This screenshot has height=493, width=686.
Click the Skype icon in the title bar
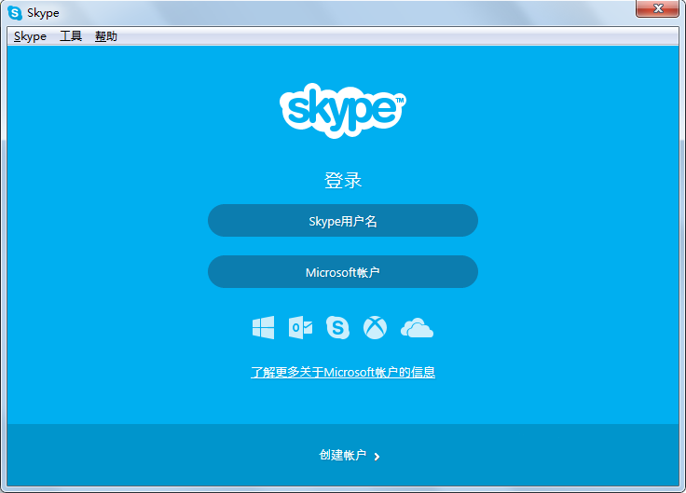click(15, 13)
